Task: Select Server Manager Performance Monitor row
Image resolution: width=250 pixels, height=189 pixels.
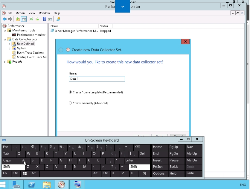Action: [x=80, y=31]
